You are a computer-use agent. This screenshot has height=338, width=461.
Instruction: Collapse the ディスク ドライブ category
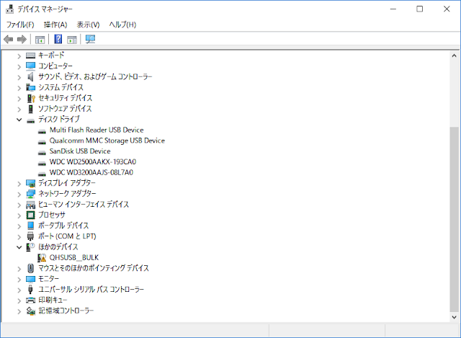[19, 120]
